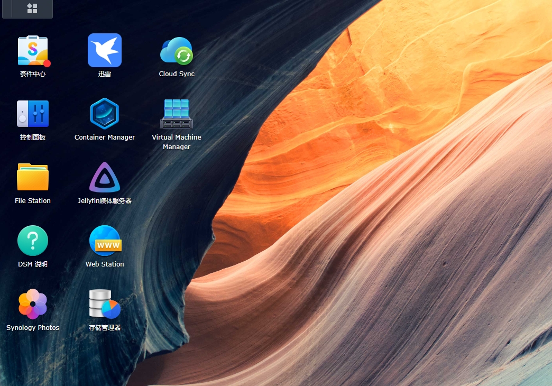Launch the 迅雷 hummingbird icon
Image resolution: width=552 pixels, height=386 pixels.
tap(105, 50)
